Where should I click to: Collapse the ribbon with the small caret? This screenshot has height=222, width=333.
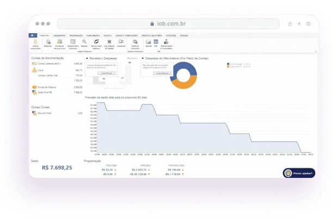(x=316, y=51)
